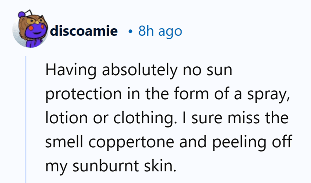Click the word 'absolutely' in the first line
This screenshot has height=183, width=311.
pyautogui.click(x=140, y=70)
